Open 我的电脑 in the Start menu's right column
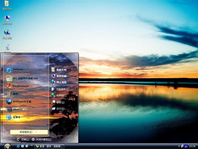 pos(59,76)
